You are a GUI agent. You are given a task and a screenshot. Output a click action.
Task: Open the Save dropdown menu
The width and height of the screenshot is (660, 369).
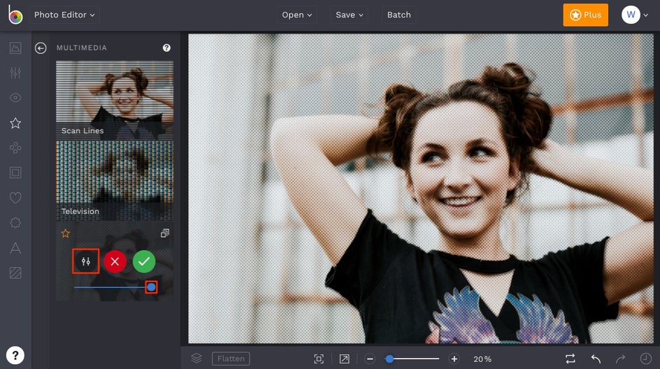(349, 15)
